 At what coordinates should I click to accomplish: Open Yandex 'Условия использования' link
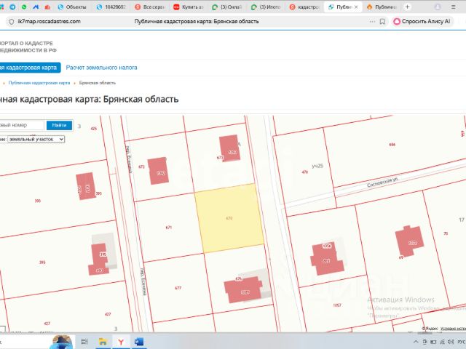(453, 329)
